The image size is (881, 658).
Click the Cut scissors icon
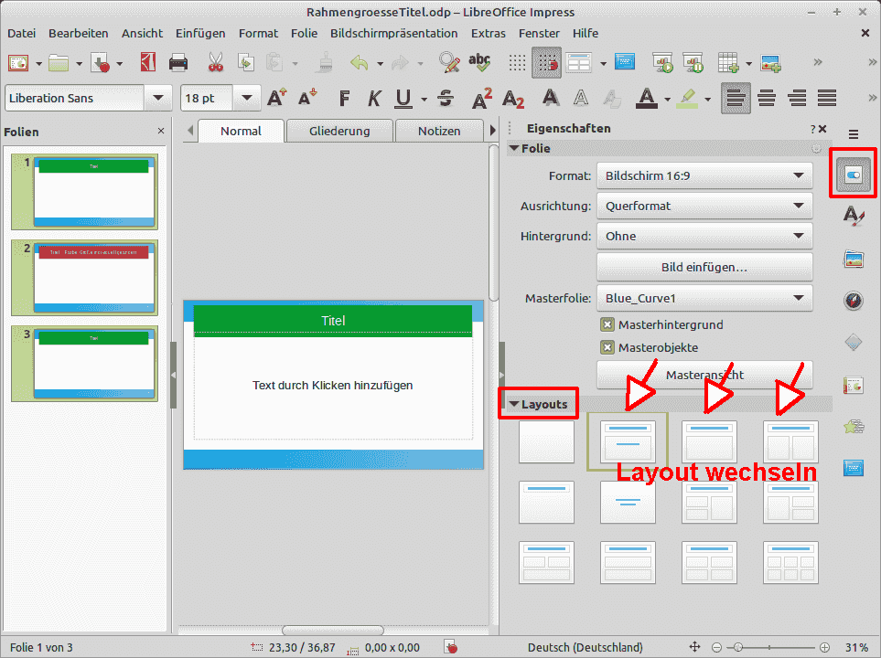coord(216,63)
